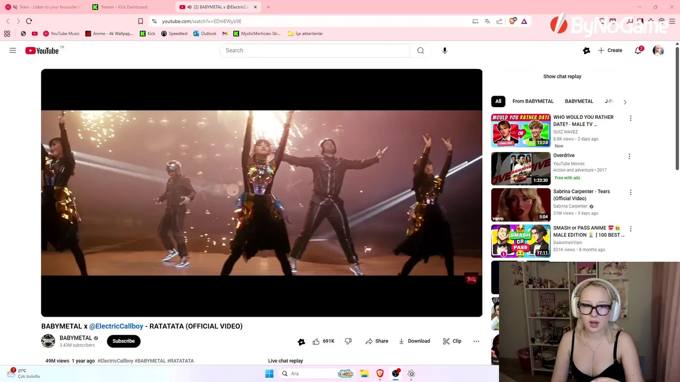Click the Create button
The image size is (680, 382).
tap(610, 50)
